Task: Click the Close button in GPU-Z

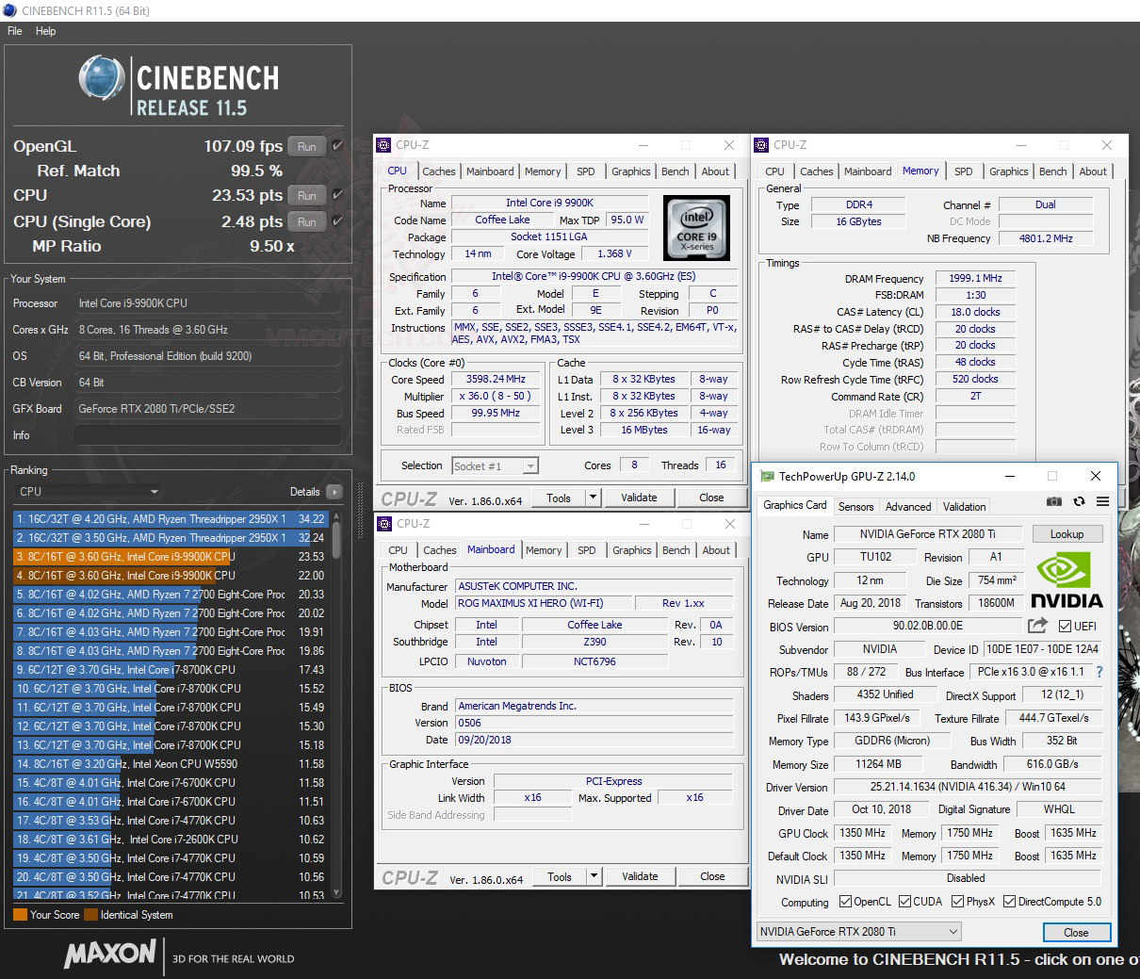Action: (x=1076, y=932)
